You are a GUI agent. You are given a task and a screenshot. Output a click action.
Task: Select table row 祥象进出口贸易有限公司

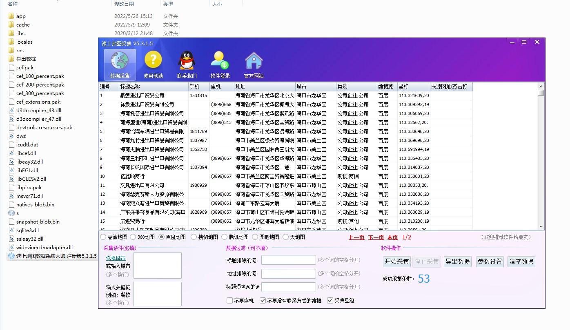click(x=286, y=104)
